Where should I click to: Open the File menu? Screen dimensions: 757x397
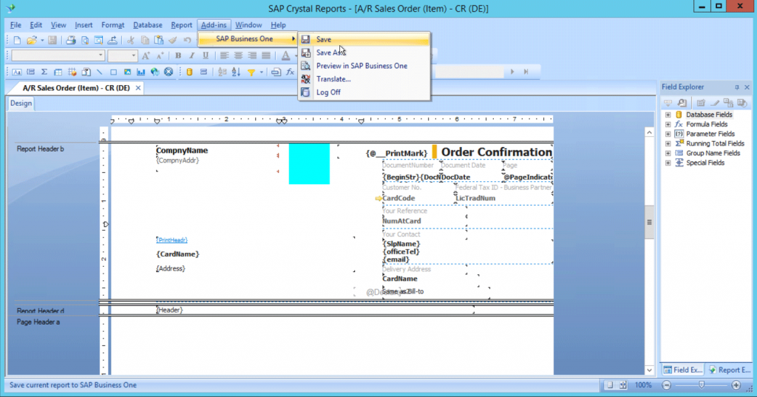pyautogui.click(x=16, y=25)
